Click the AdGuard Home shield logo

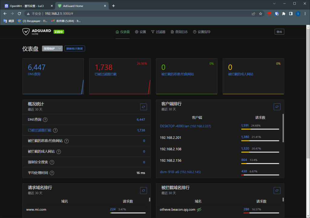click(x=26, y=32)
